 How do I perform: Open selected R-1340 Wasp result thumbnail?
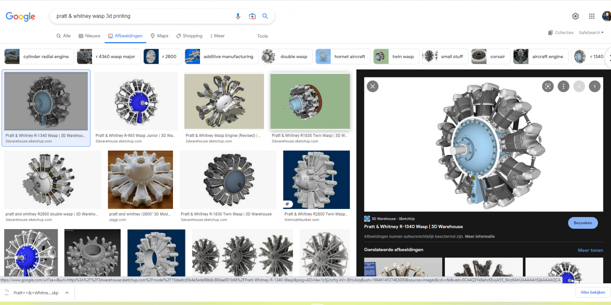click(x=46, y=101)
